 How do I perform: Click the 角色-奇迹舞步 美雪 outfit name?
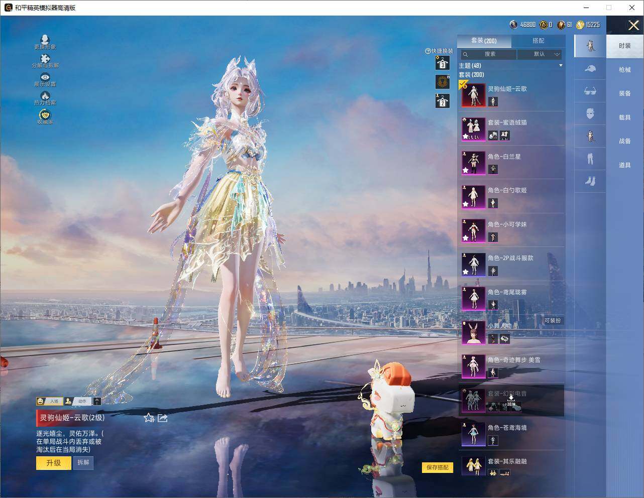coord(514,360)
